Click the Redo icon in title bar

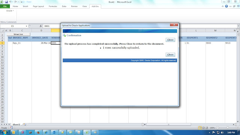(x=16, y=2)
